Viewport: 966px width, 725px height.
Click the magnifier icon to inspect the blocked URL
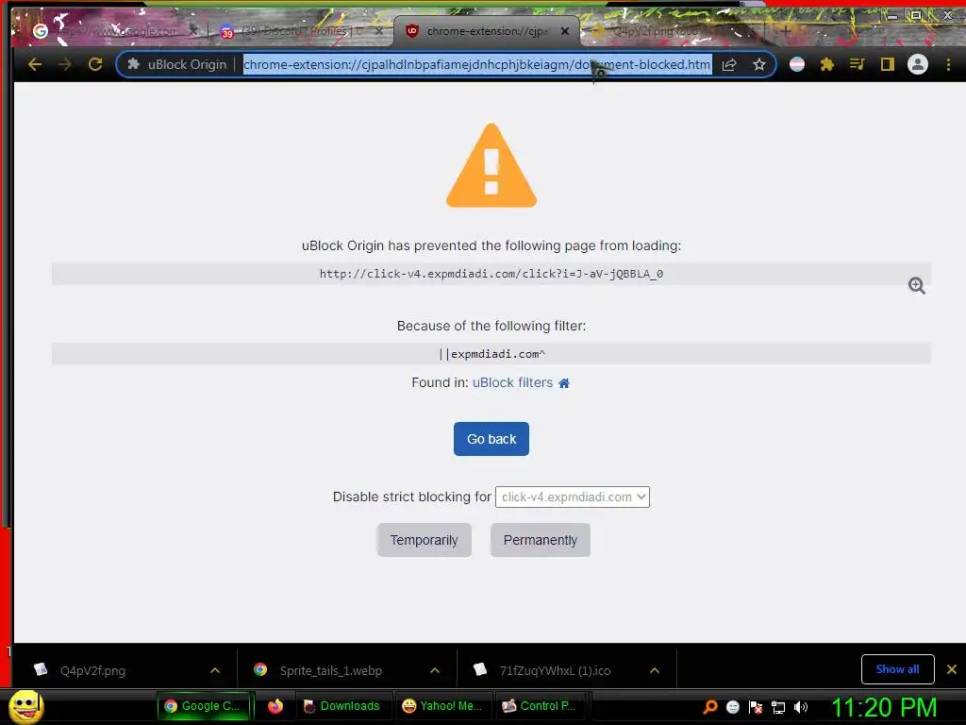[x=916, y=285]
